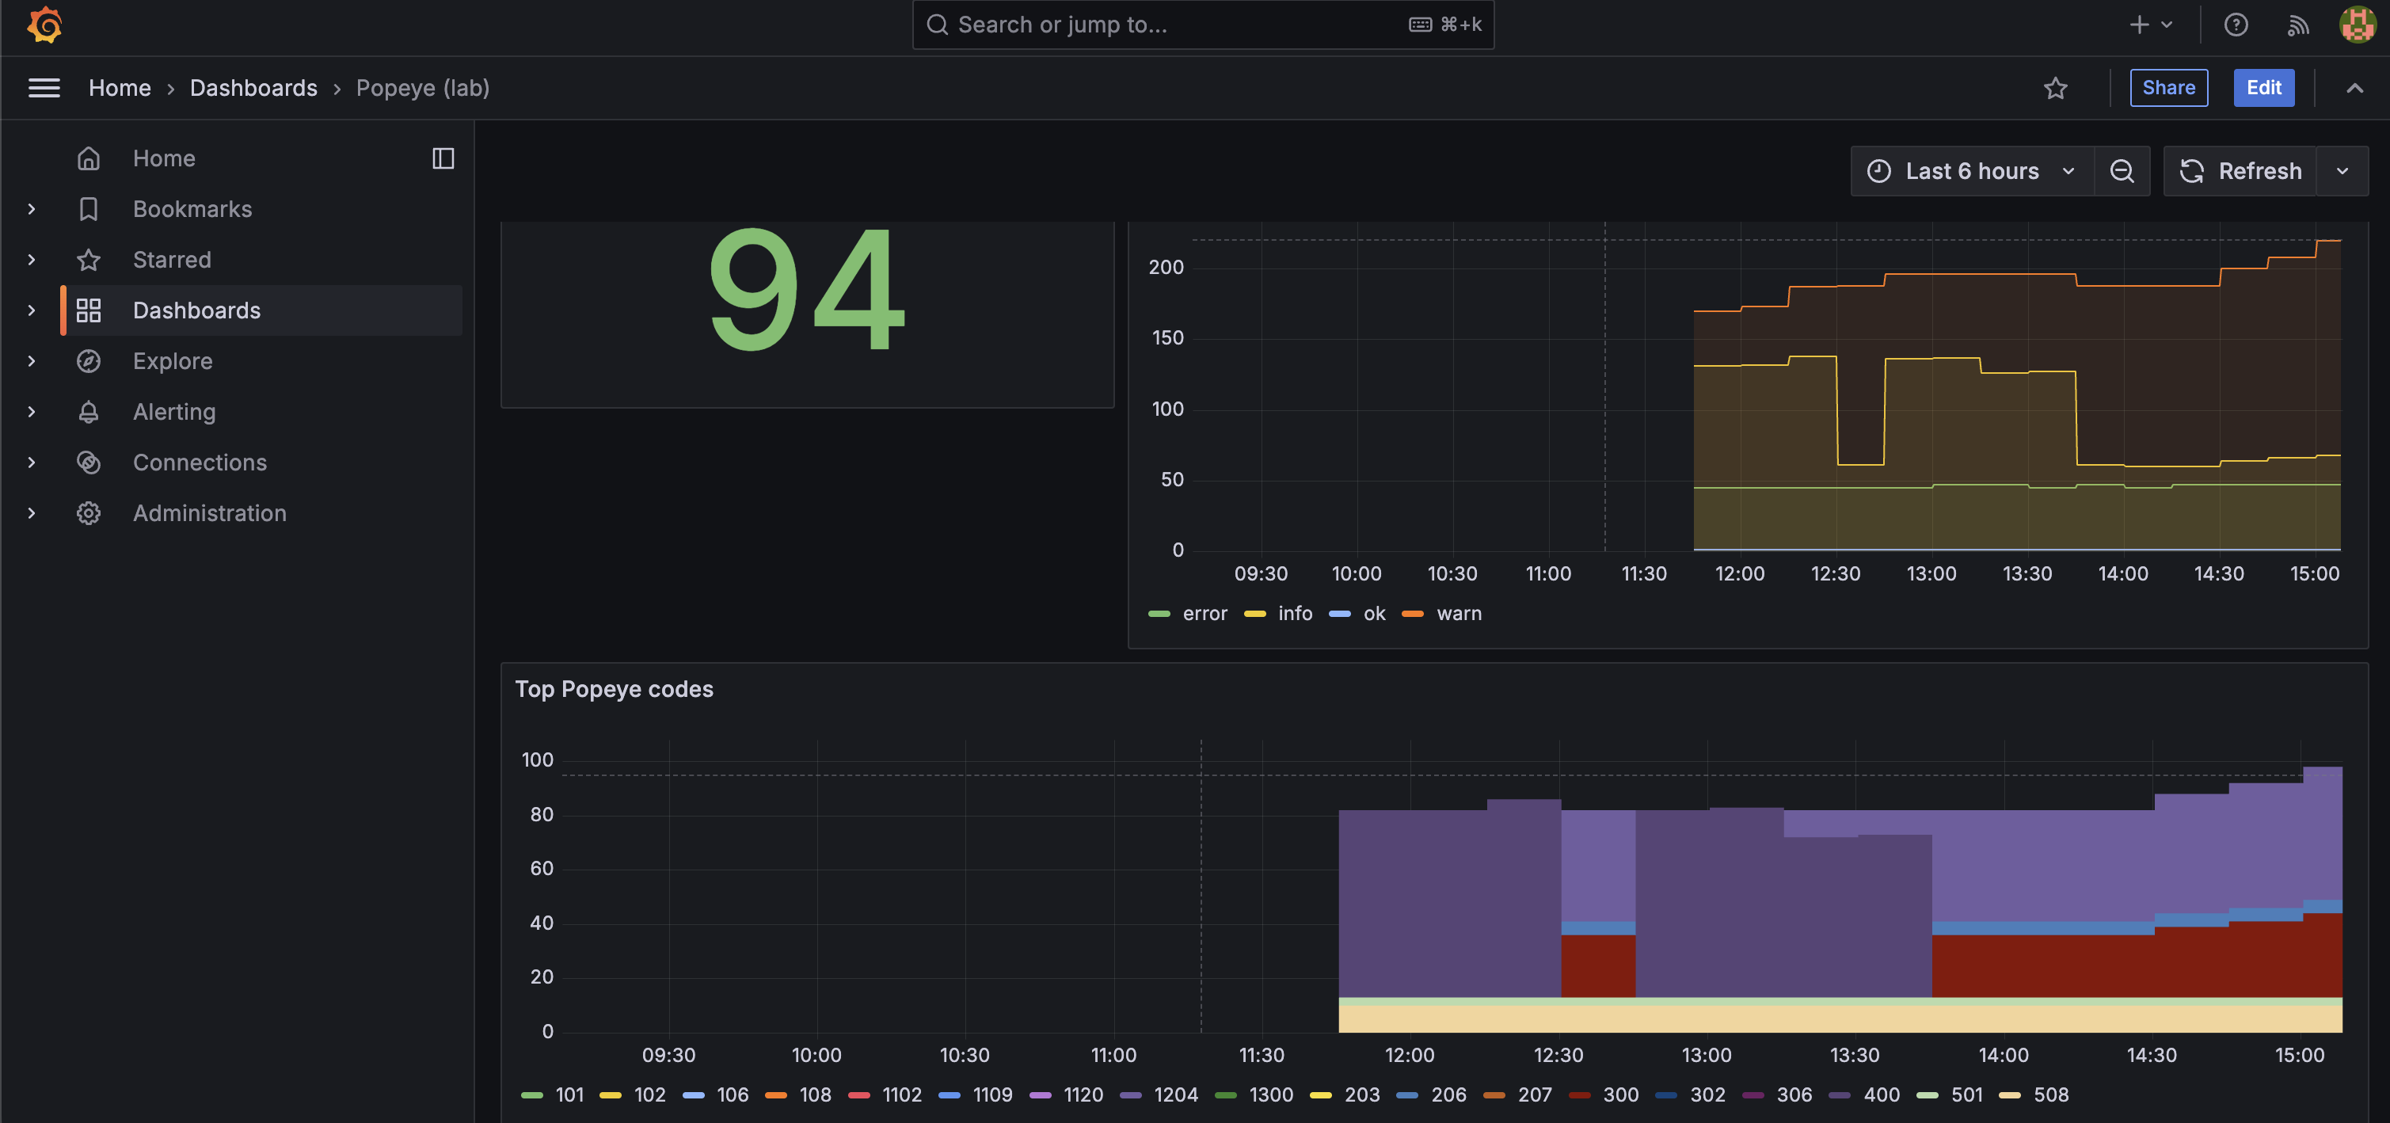Undock the sidebar menu panel icon

click(443, 158)
